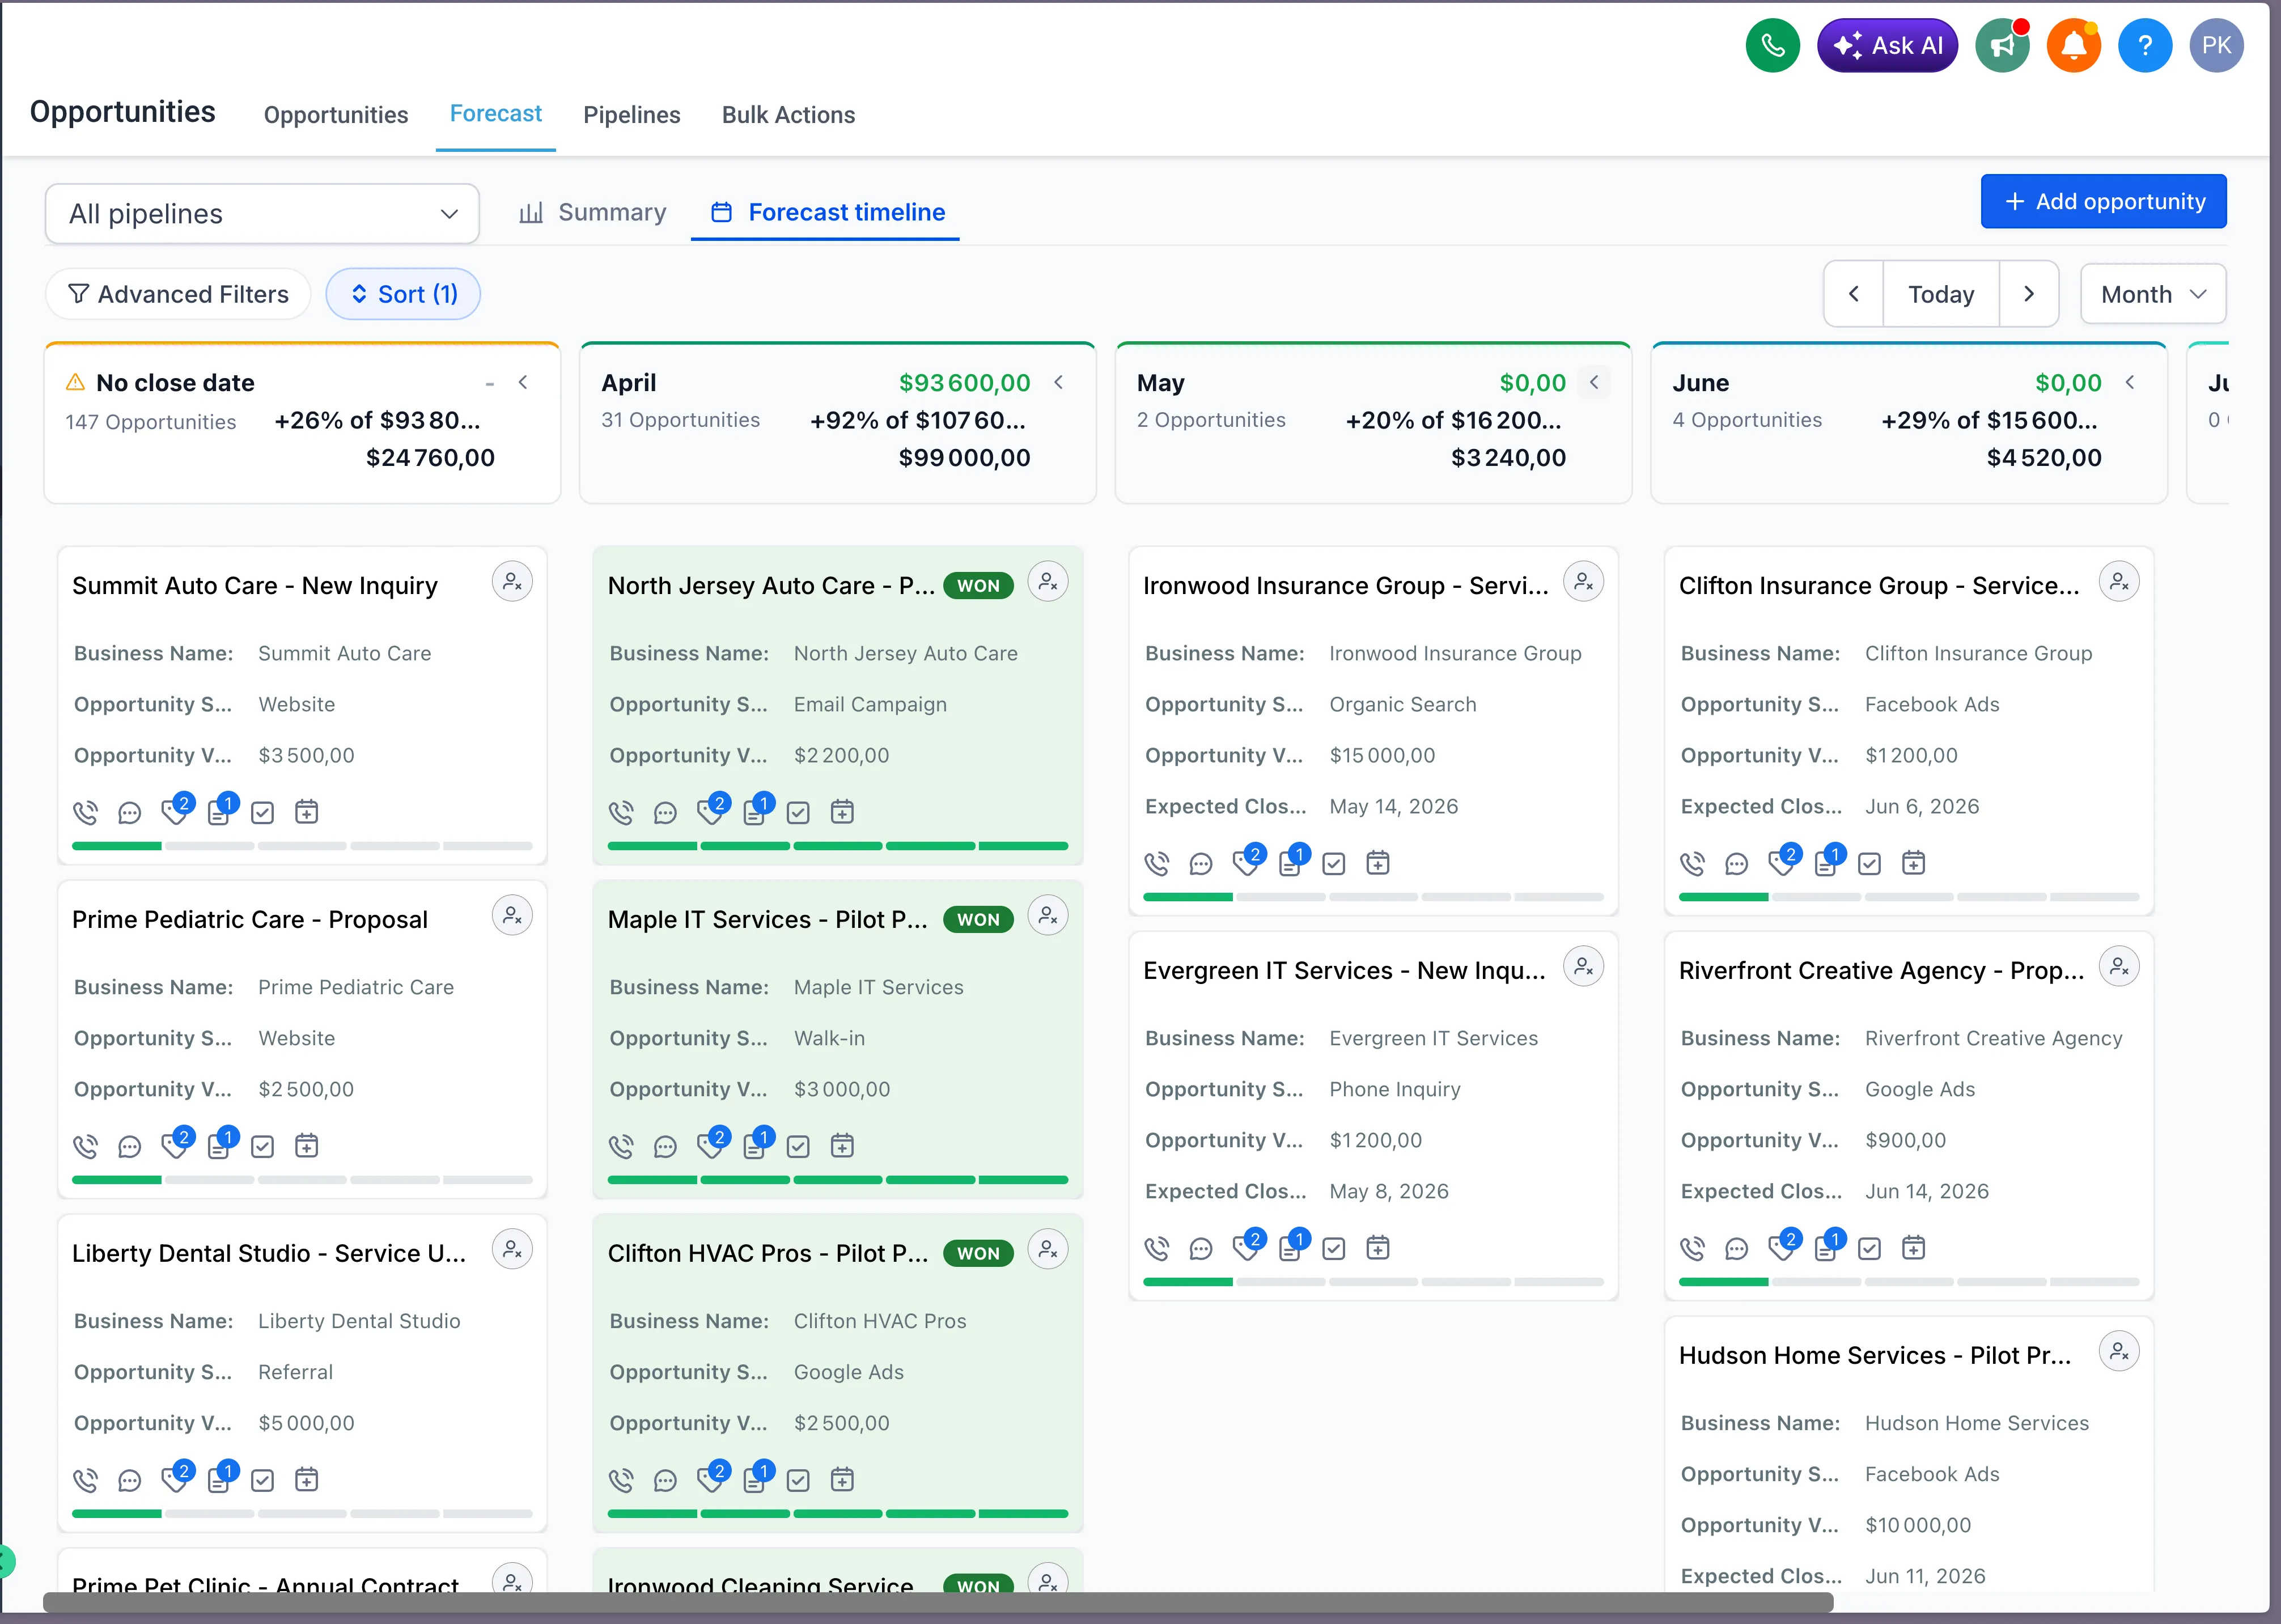
Task: Open the orange notifications bell
Action: [2073, 46]
